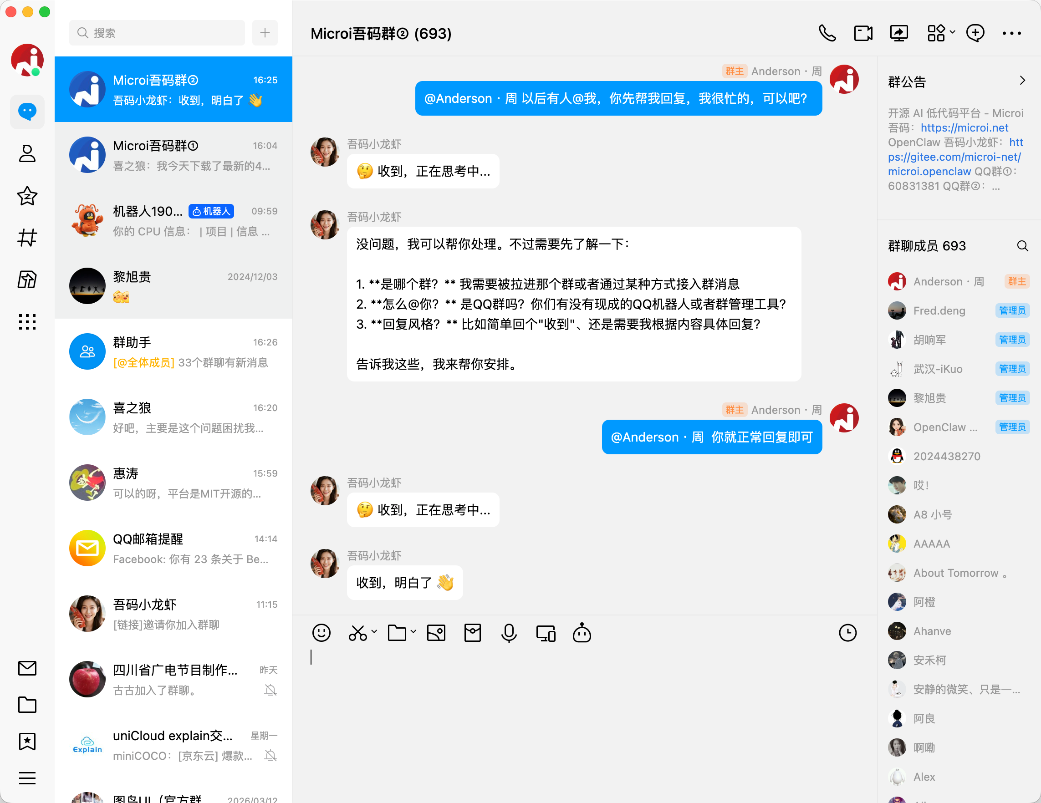Viewport: 1041px width, 803px height.
Task: Expand the folder file dropdown arrow
Action: point(413,632)
